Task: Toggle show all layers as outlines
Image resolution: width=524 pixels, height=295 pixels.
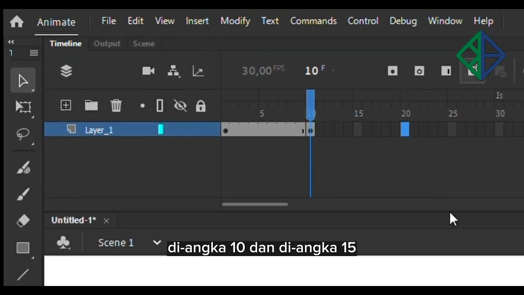Action: [x=160, y=106]
